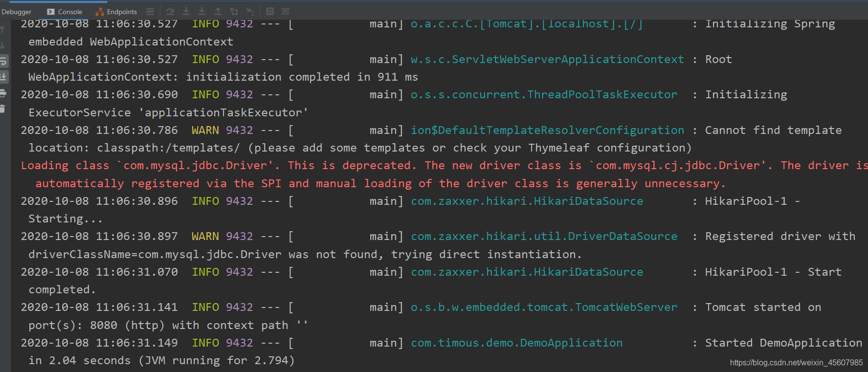Click timestamp '2020-10-08 11:06:30.690'

click(x=99, y=94)
